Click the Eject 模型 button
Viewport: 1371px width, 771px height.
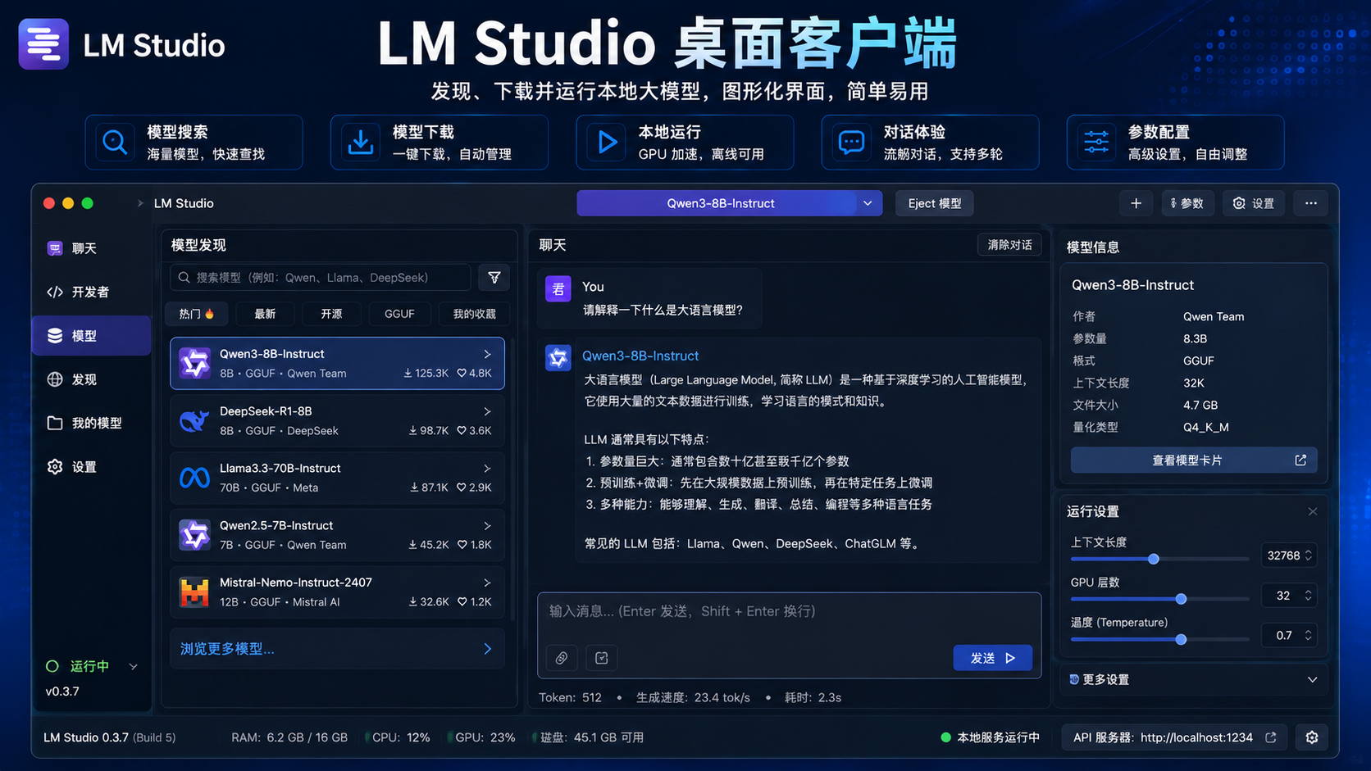pyautogui.click(x=935, y=203)
